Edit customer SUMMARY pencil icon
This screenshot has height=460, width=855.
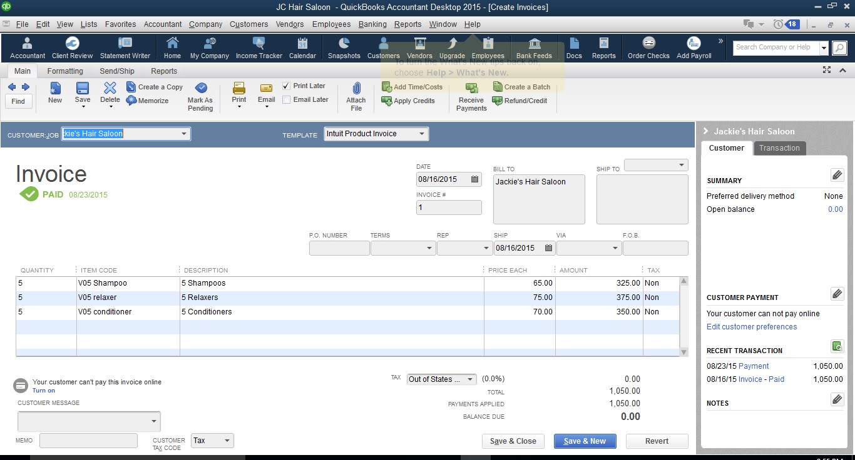(837, 175)
